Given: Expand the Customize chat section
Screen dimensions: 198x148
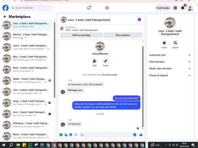Looking at the screenshot, I should (170, 55).
